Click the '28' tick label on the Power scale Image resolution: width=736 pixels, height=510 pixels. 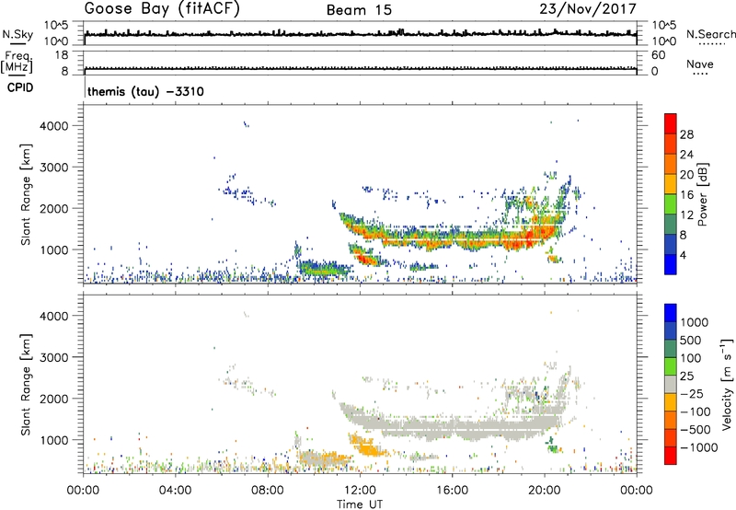pyautogui.click(x=686, y=134)
